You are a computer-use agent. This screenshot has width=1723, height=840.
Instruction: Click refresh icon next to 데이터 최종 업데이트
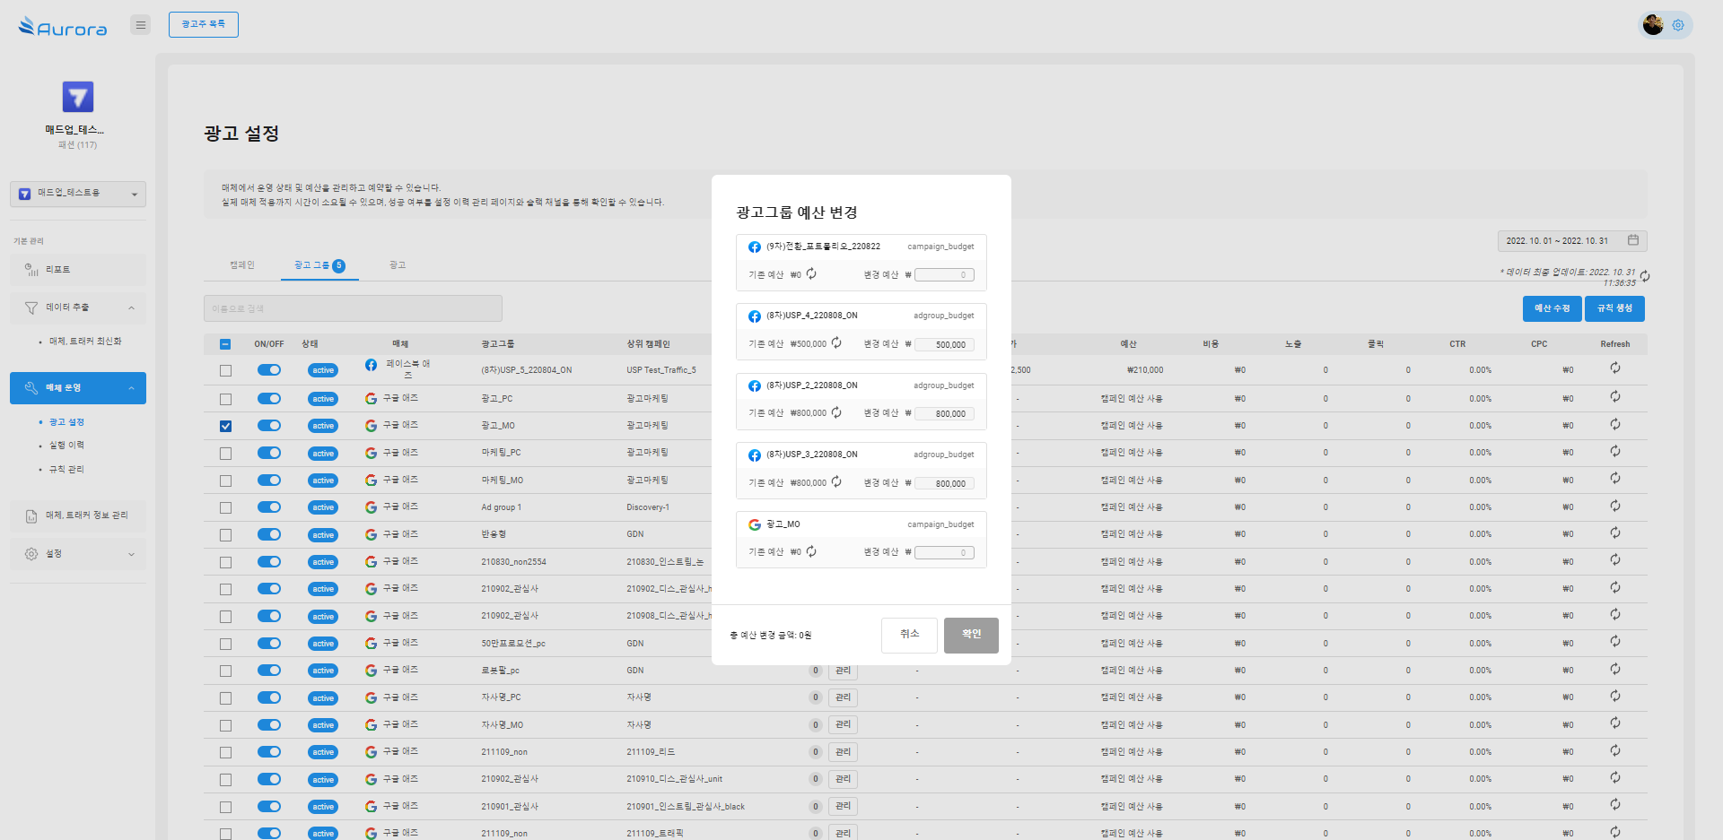pos(1645,277)
